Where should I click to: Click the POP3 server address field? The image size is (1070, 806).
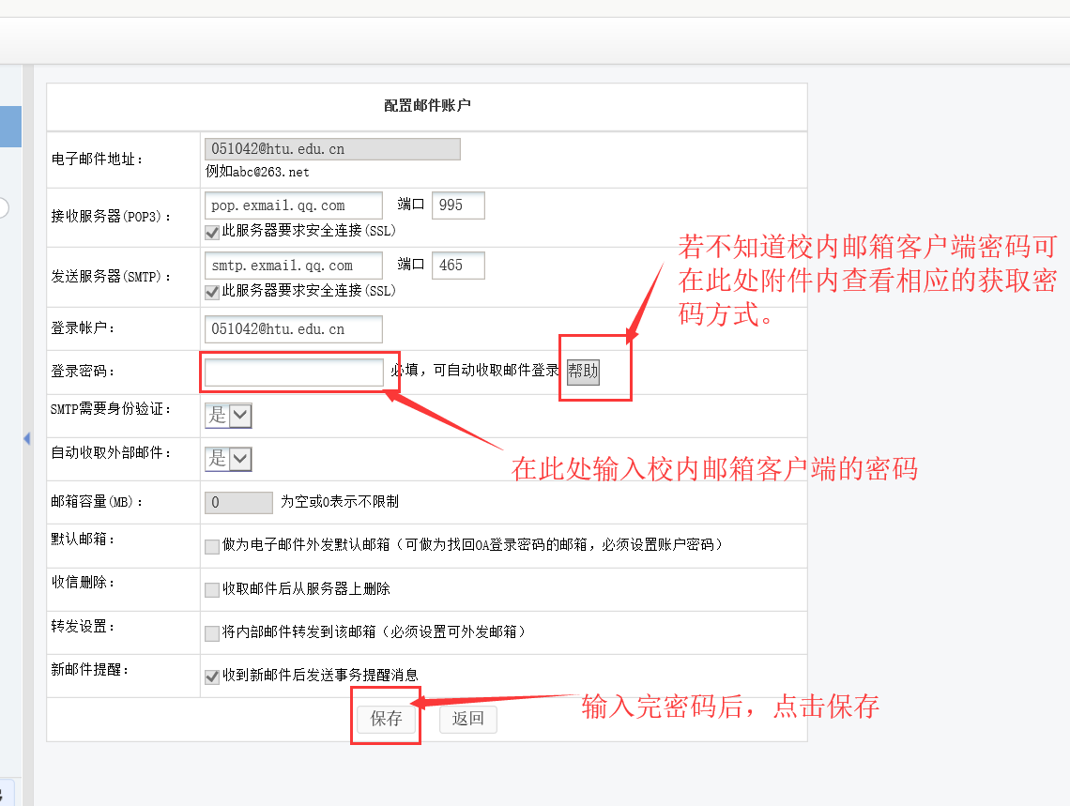[293, 205]
